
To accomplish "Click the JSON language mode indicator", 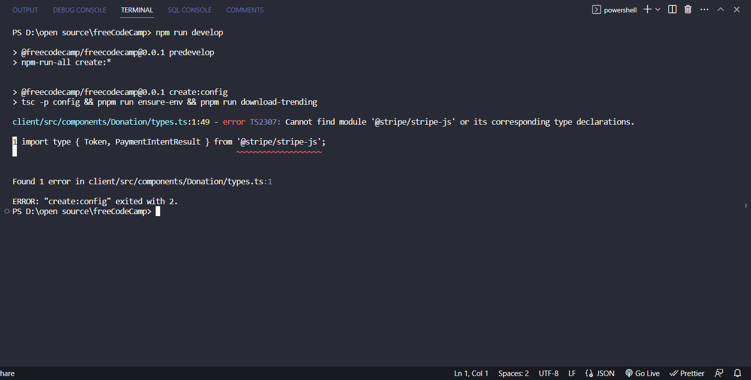I will pos(600,373).
